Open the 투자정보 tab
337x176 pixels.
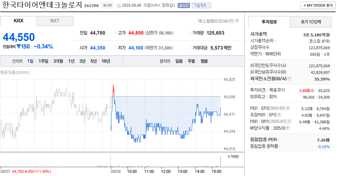click(x=269, y=22)
